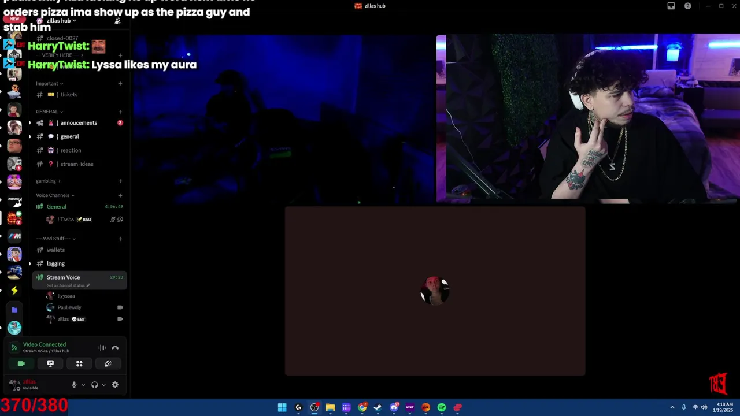This screenshot has width=740, height=416.
Task: Collapse the GENERAL category
Action: point(49,112)
